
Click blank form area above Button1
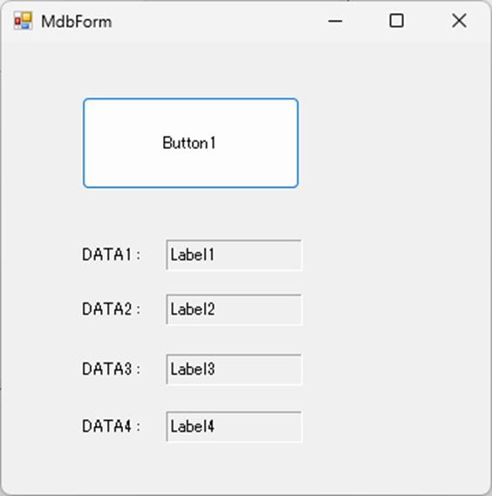(190, 70)
